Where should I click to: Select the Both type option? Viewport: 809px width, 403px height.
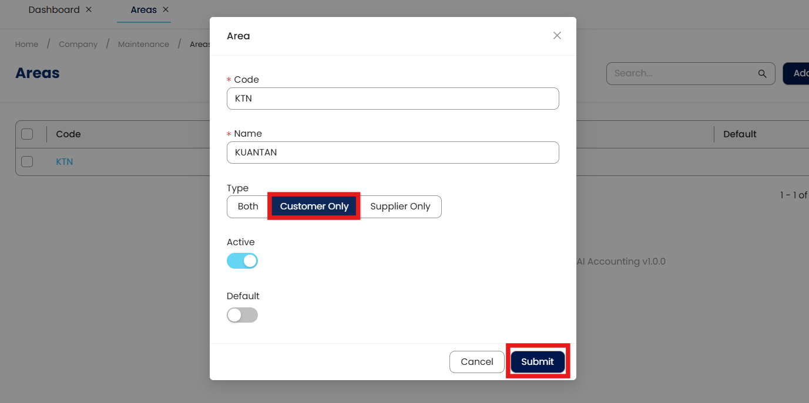(248, 206)
